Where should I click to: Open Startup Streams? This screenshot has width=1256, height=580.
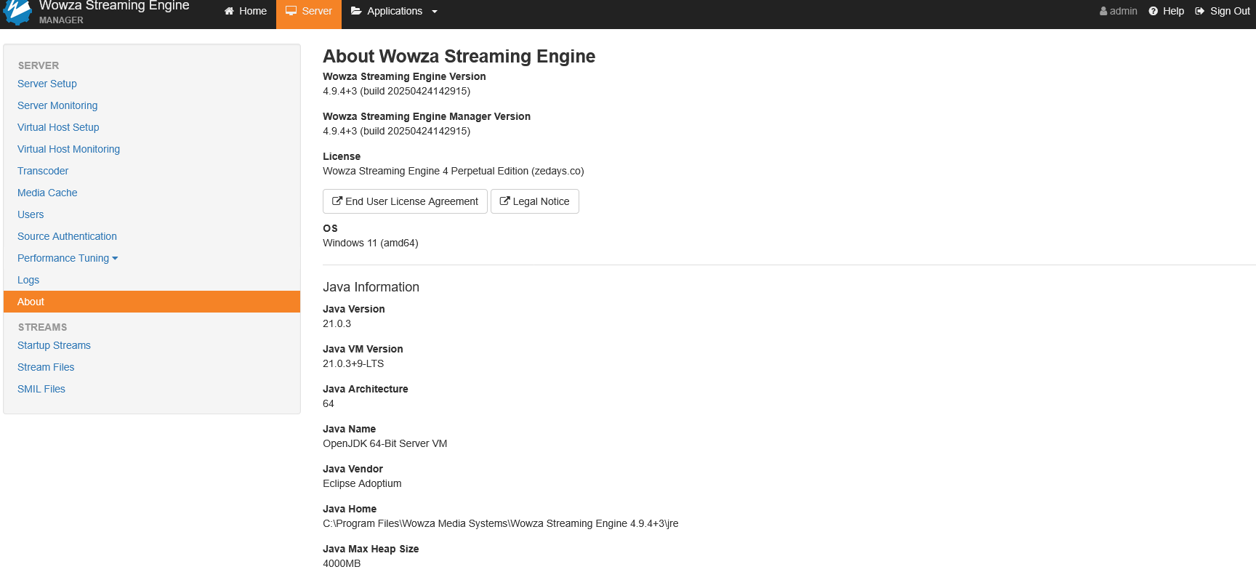point(54,345)
